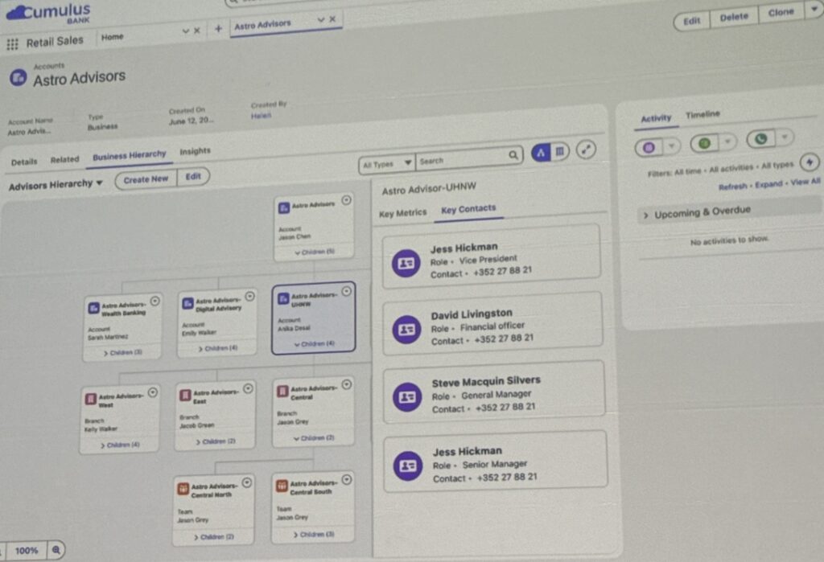Click Jess Hickman's contact avatar icon
This screenshot has height=562, width=824.
(x=405, y=265)
